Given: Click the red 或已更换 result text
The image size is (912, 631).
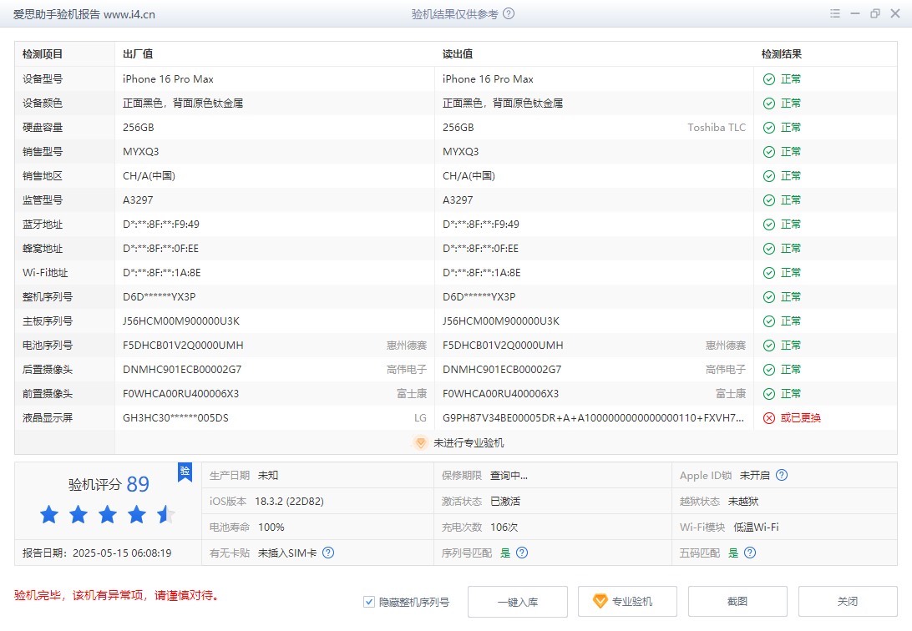Looking at the screenshot, I should (800, 418).
